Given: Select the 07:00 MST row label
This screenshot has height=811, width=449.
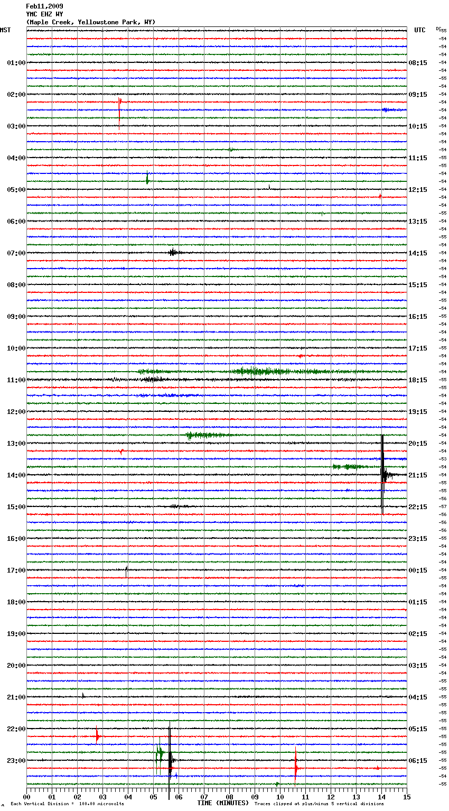Looking at the screenshot, I should pos(16,253).
